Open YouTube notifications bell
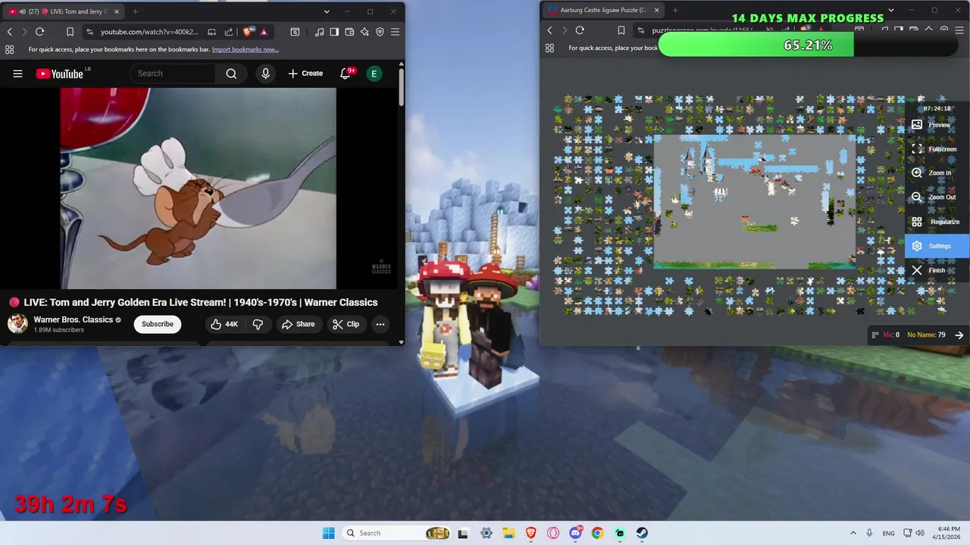The width and height of the screenshot is (970, 545). tap(346, 73)
